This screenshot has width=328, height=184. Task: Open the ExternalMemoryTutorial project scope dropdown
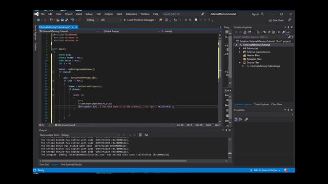tap(69, 31)
